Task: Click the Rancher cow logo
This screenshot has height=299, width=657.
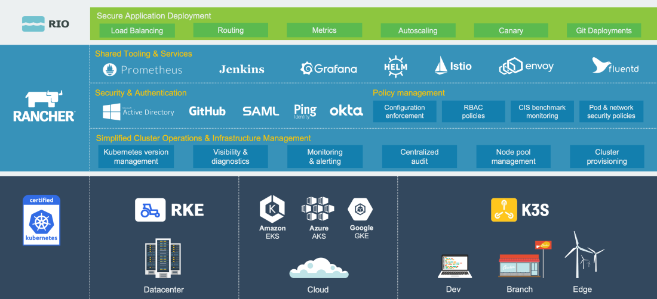Action: coord(44,99)
